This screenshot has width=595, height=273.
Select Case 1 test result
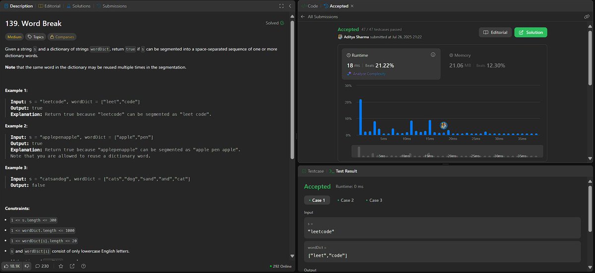(x=316, y=200)
